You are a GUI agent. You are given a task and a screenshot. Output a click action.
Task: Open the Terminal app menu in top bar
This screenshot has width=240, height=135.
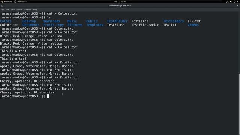[x=20, y=1]
